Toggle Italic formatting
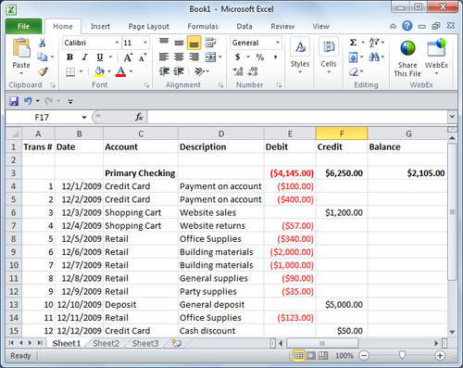463x368 pixels. (x=84, y=57)
